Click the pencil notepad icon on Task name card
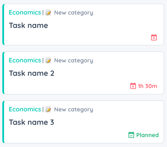Image resolution: width=167 pixels, height=147 pixels. 48,12
